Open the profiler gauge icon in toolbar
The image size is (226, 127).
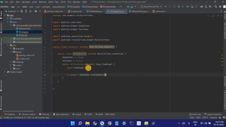(188, 7)
